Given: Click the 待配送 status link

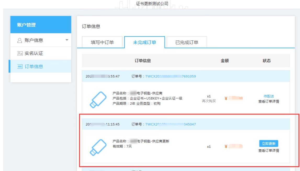Looking at the screenshot, I should click(269, 96).
